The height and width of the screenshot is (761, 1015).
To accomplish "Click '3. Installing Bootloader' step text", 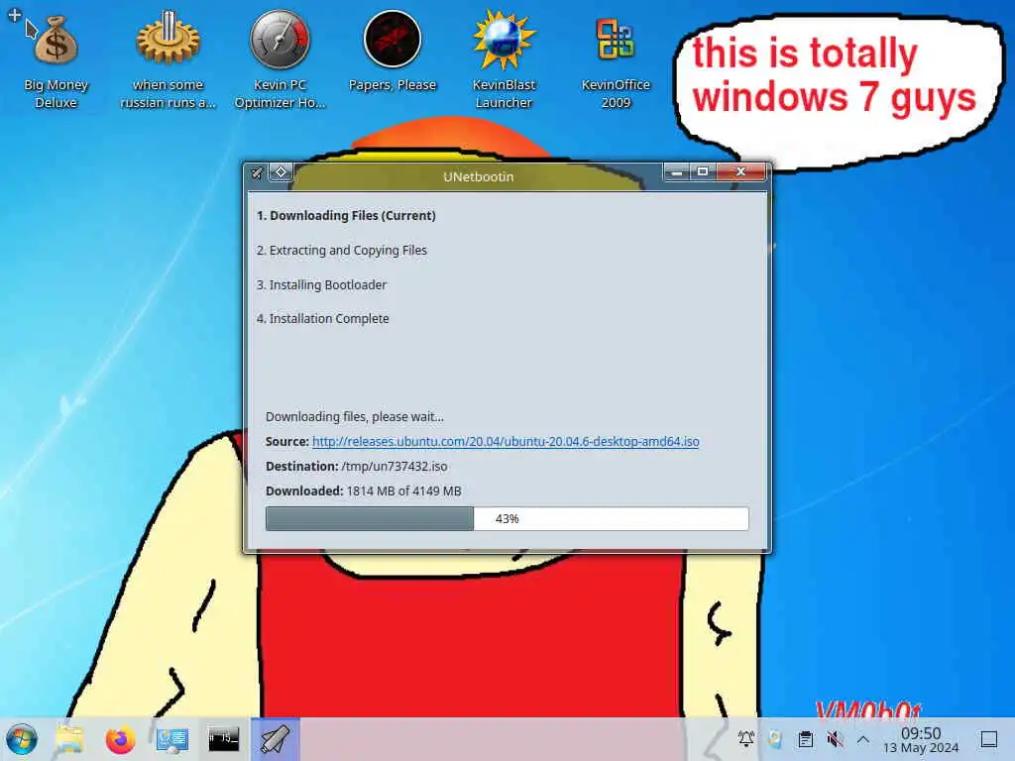I will (321, 284).
